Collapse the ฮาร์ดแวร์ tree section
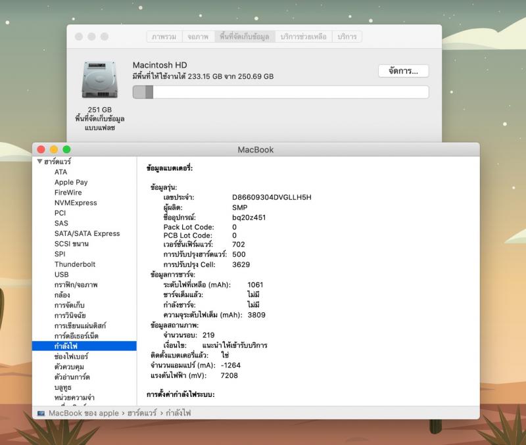Image resolution: width=526 pixels, height=445 pixels. coord(39,162)
